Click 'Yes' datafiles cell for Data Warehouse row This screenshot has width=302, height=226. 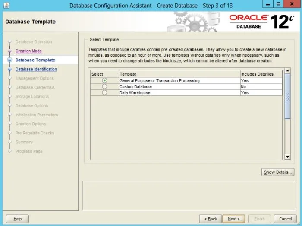261,93
